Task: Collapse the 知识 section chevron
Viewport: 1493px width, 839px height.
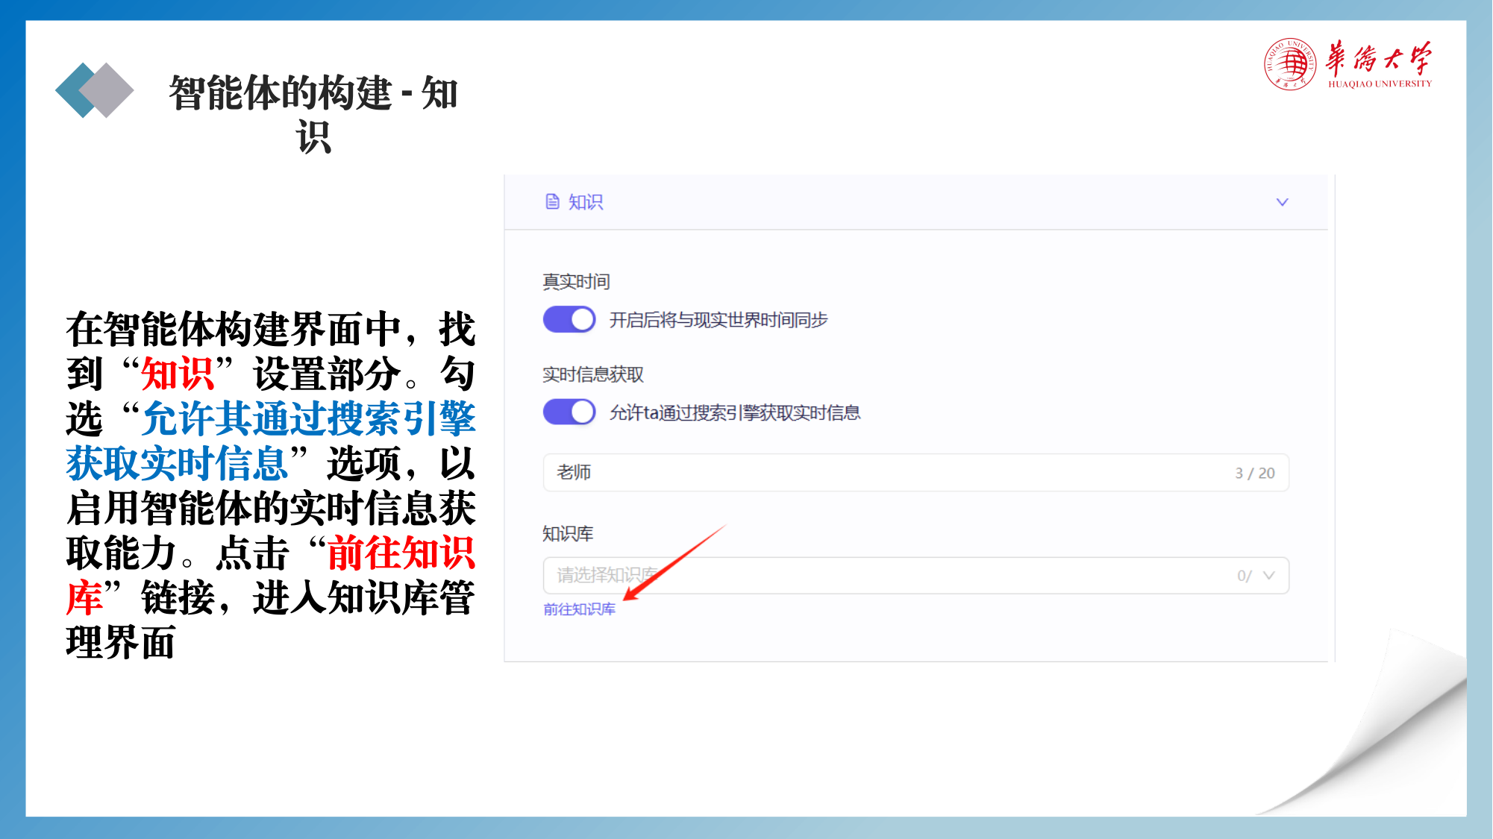Action: pos(1282,202)
